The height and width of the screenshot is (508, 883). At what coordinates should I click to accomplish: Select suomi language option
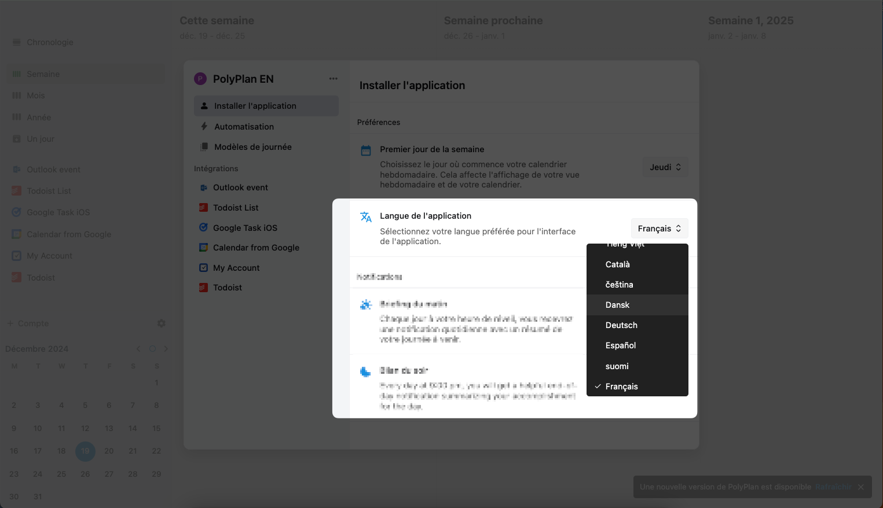(617, 366)
